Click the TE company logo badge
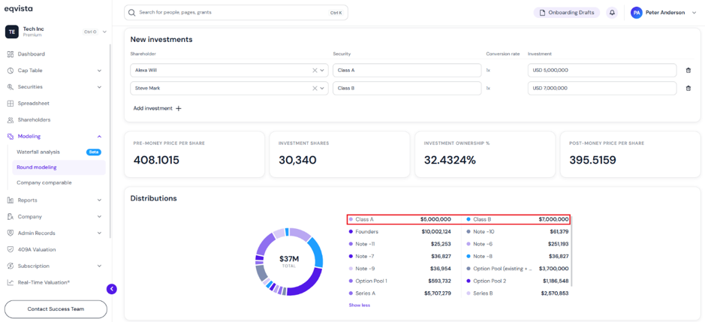This screenshot has height=322, width=705. 12,32
